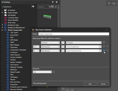Collapse the Visual Components collection
The width and height of the screenshot is (118, 91).
[x=2, y=30]
